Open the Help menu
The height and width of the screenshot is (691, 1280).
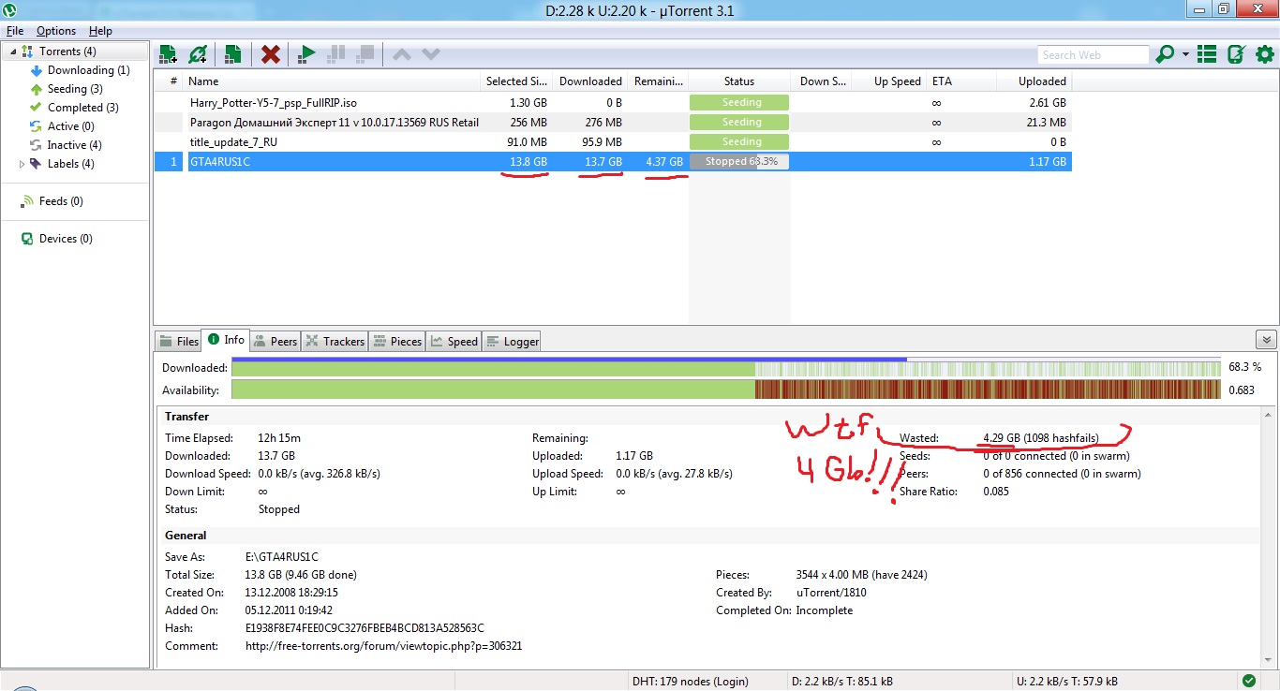point(100,31)
